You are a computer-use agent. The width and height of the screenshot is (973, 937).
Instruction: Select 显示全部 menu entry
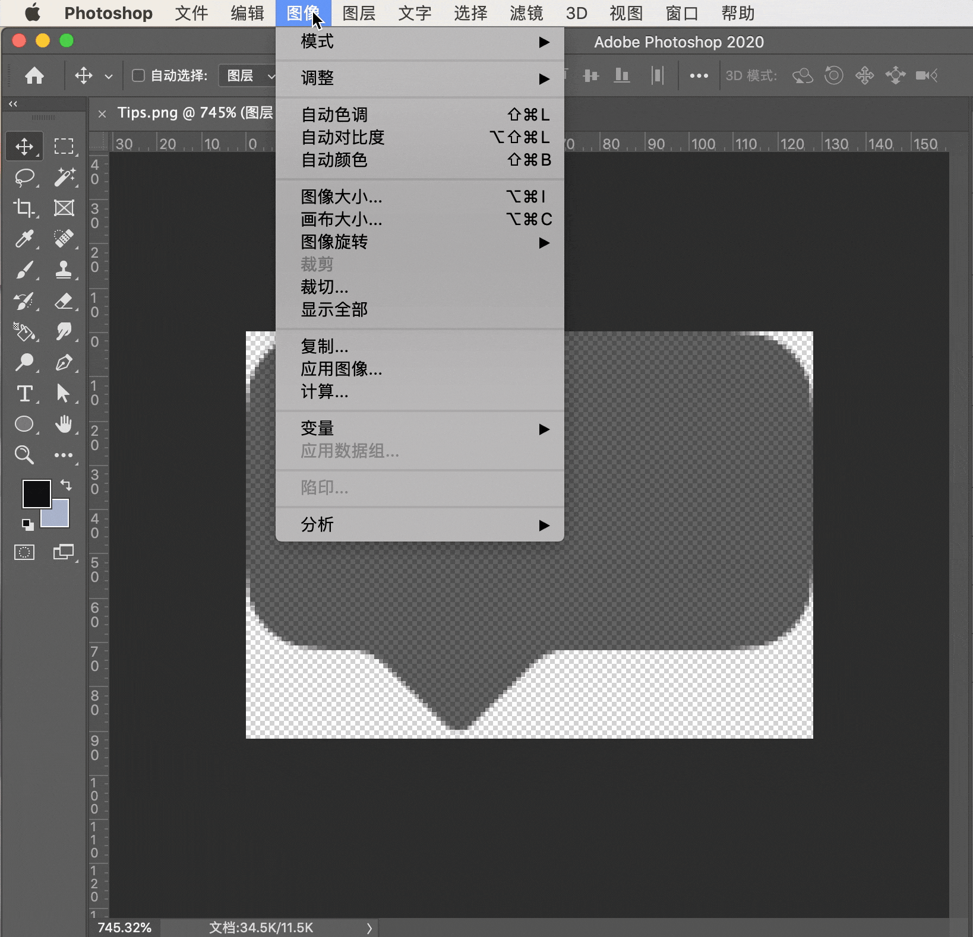[x=420, y=309]
